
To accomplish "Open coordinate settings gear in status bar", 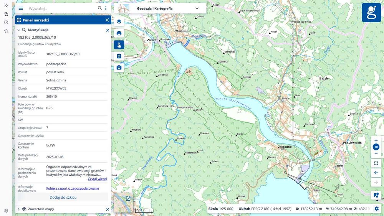I will [x=377, y=209].
